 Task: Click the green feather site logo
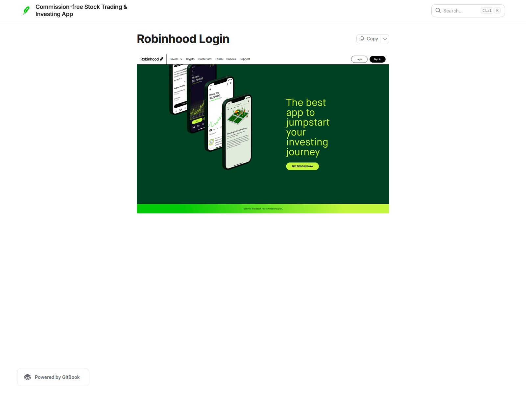point(26,11)
